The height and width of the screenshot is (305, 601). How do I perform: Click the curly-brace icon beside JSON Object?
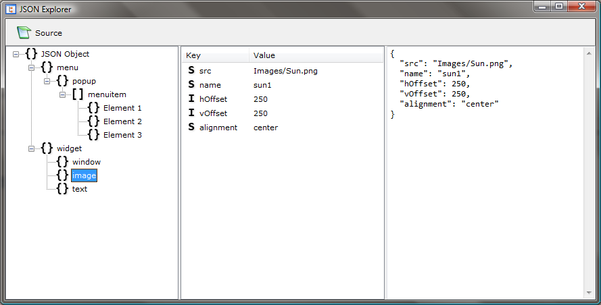point(31,54)
